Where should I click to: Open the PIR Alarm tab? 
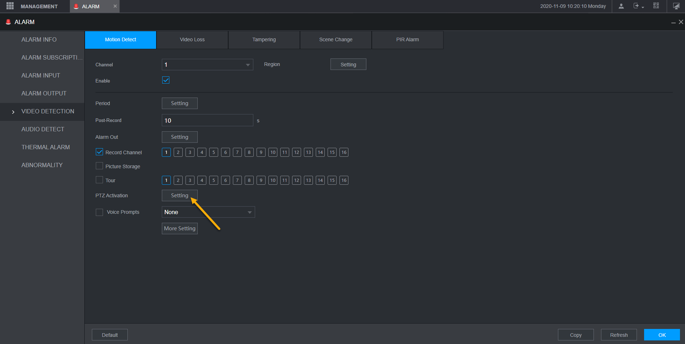[x=408, y=39]
